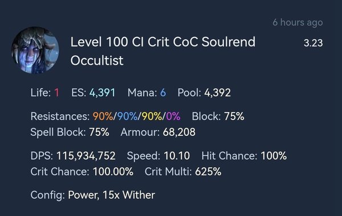The image size is (342, 216).
Task: Click the purple chaos resistance 0%
Action: [x=173, y=116]
